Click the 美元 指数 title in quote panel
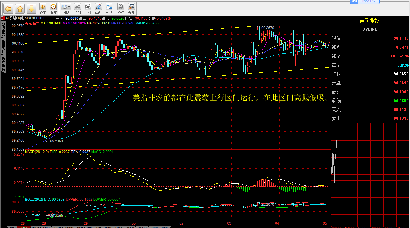The height and width of the screenshot is (228, 410). [x=370, y=21]
